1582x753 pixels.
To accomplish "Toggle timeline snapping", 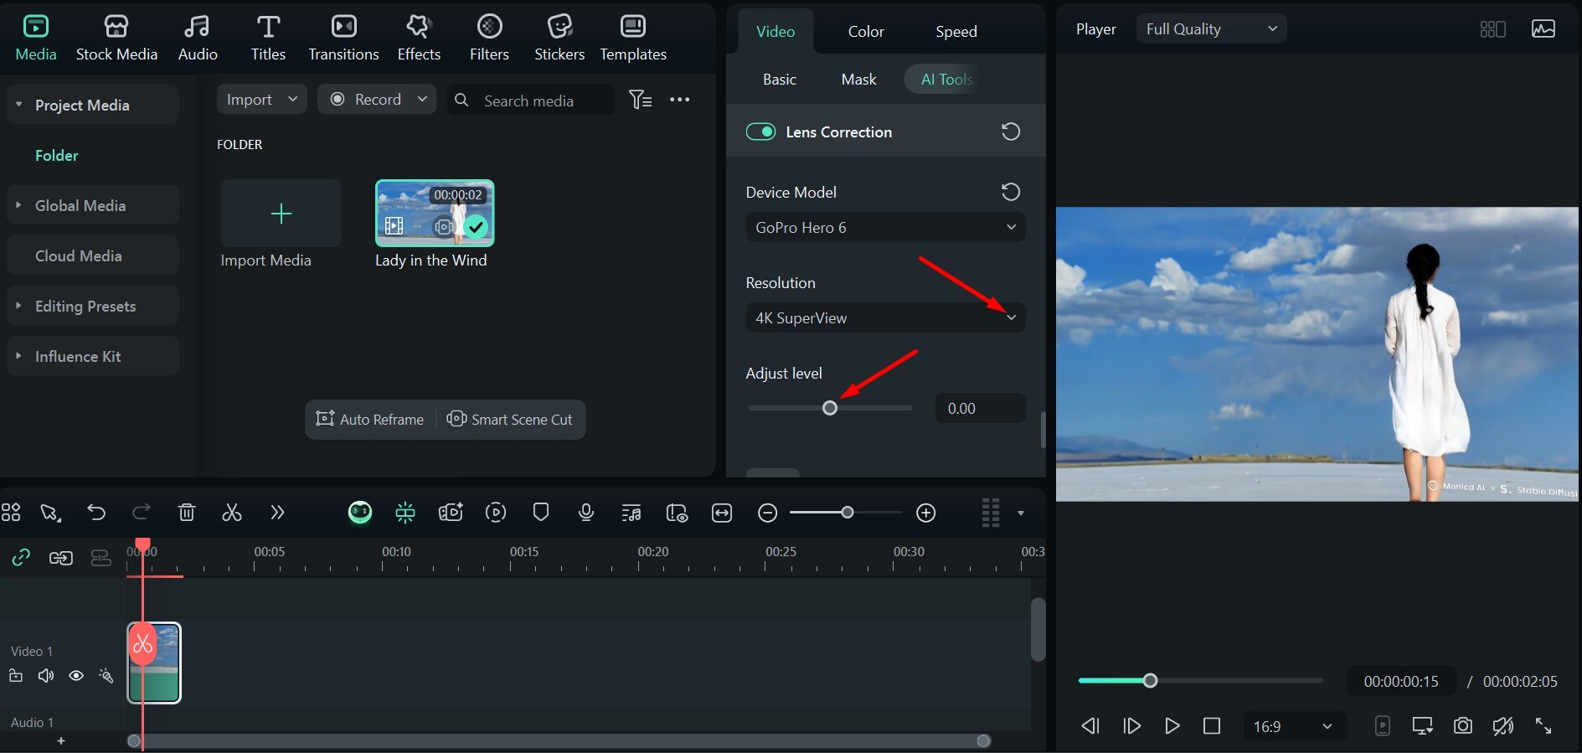I will coord(405,513).
